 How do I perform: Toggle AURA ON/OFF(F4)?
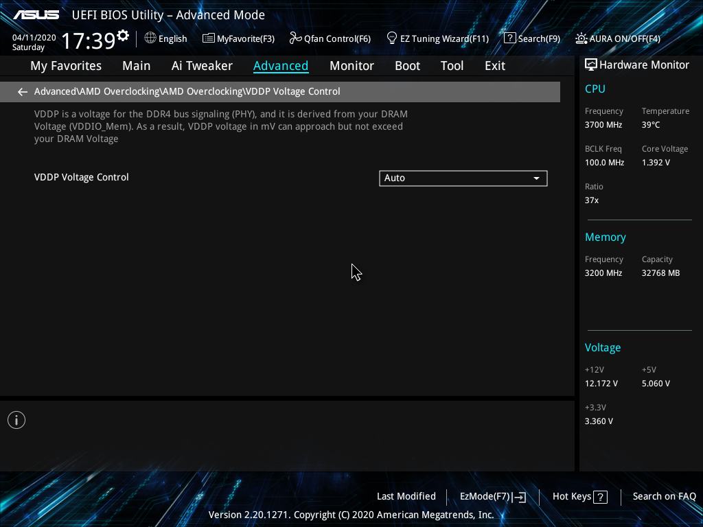coord(618,38)
